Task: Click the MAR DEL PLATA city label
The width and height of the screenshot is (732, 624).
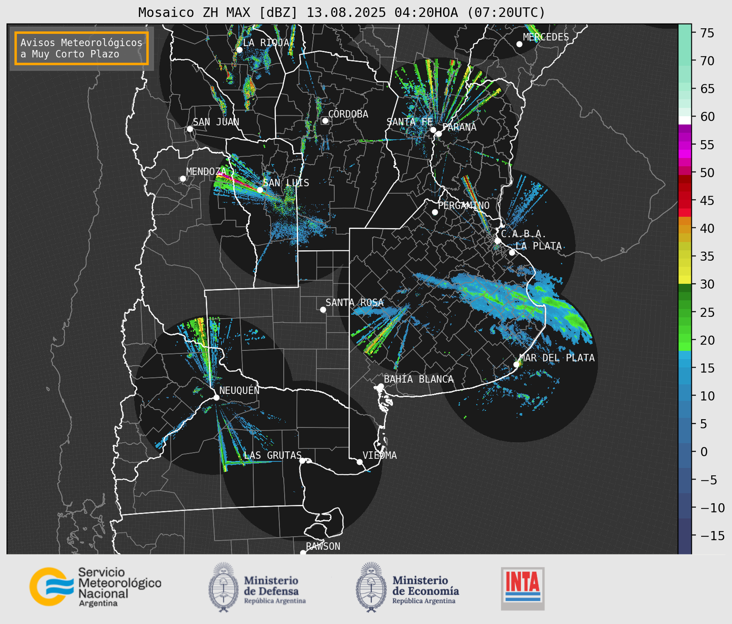Action: (x=557, y=358)
